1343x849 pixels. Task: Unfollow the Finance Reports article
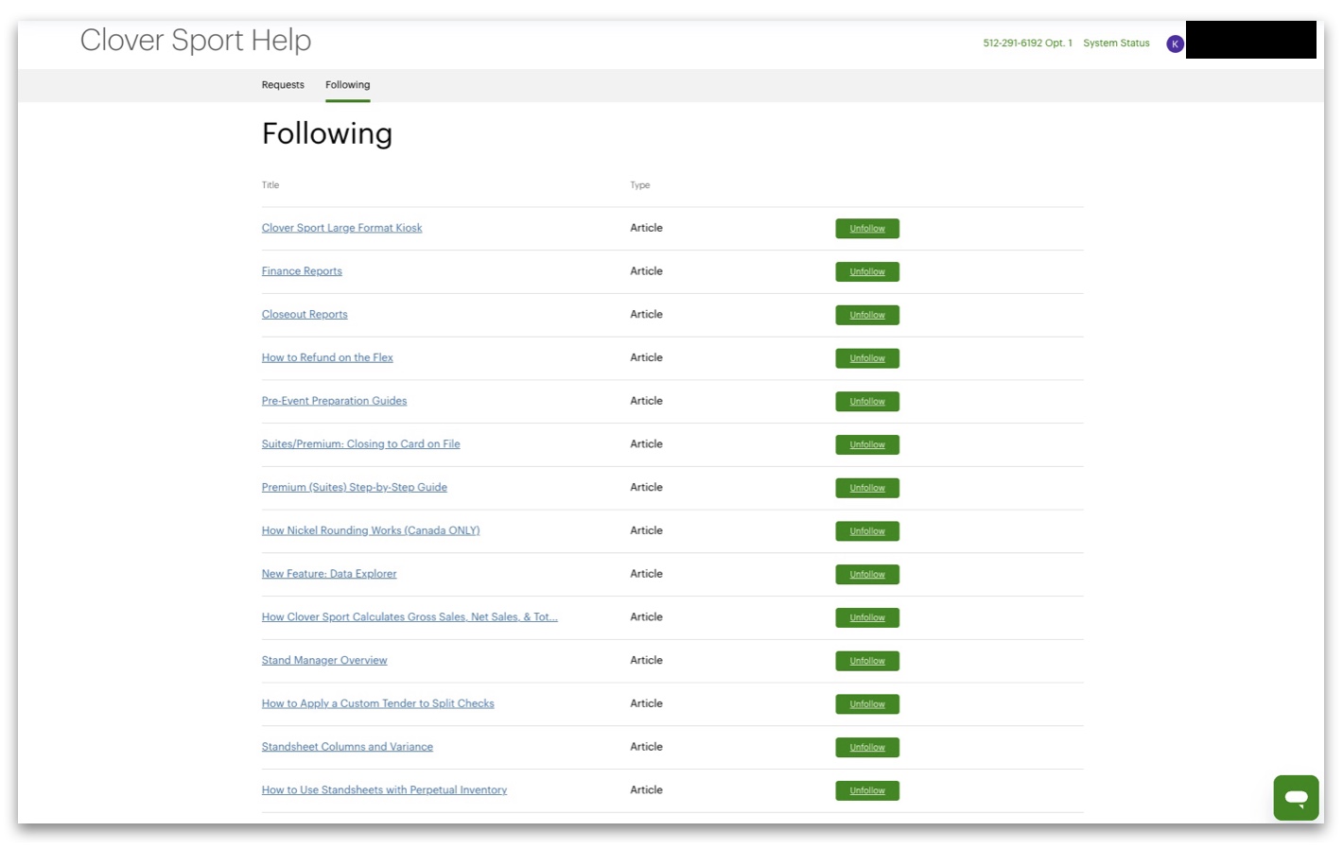(x=867, y=272)
